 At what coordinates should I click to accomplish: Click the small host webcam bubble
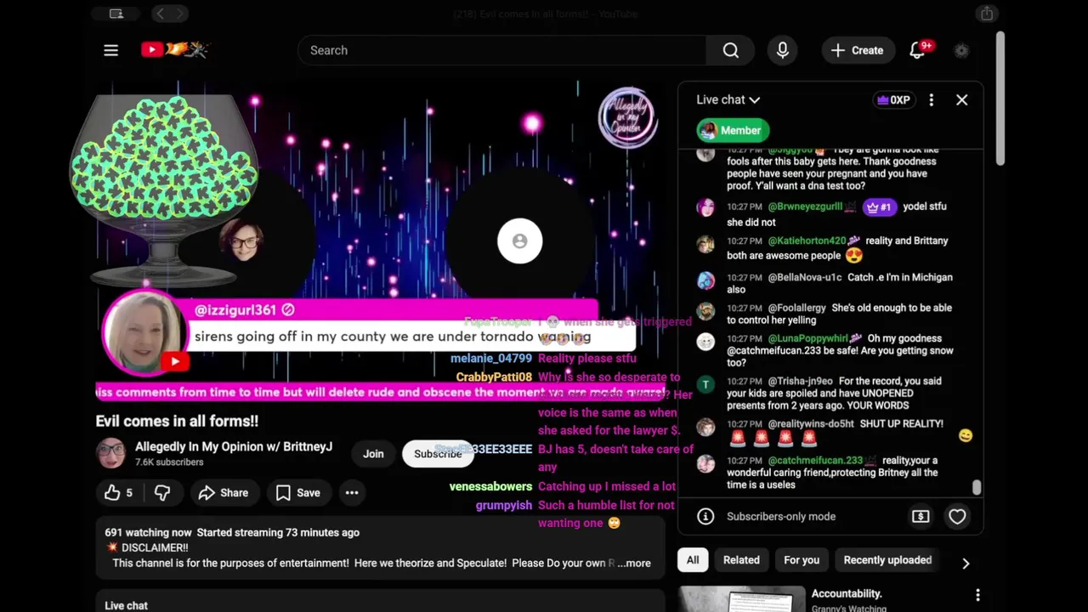[241, 241]
